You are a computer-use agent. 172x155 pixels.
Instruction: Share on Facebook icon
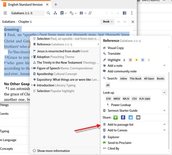tap(123, 117)
